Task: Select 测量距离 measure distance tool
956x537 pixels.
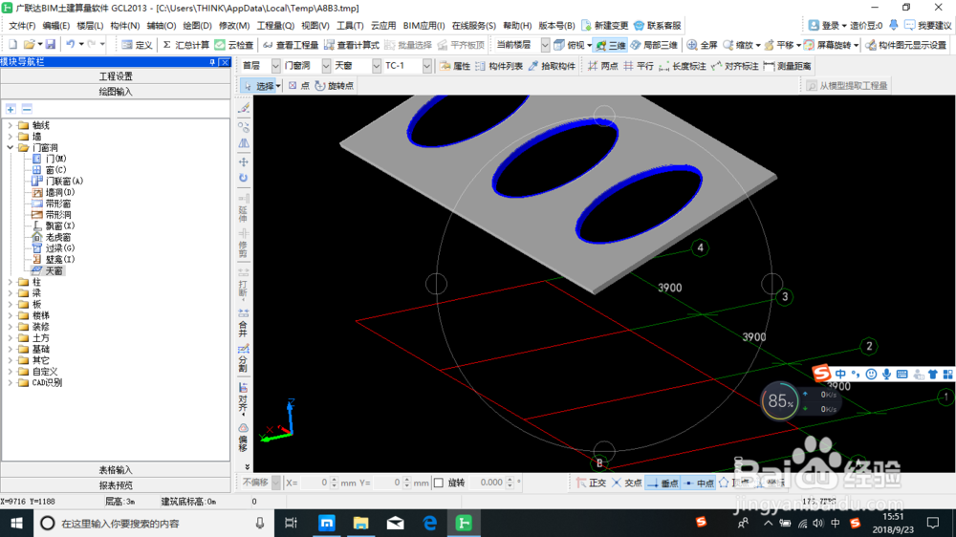Action: 787,66
